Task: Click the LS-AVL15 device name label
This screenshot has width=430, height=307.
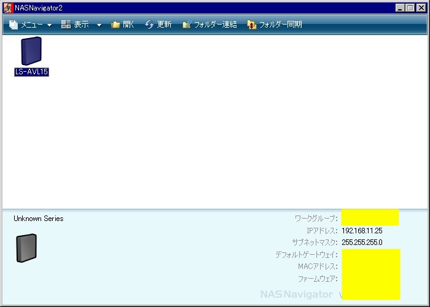Action: point(31,72)
